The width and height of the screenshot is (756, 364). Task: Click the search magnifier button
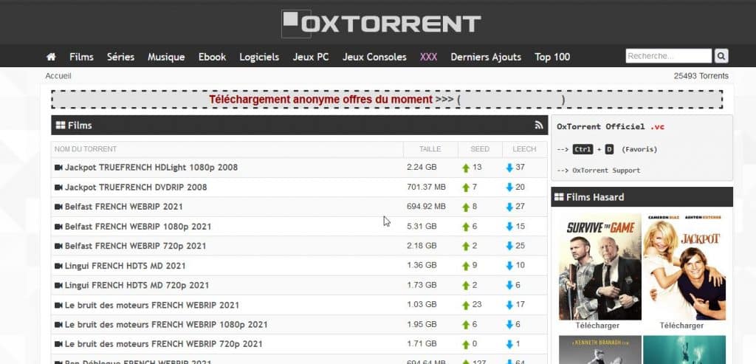click(x=721, y=56)
